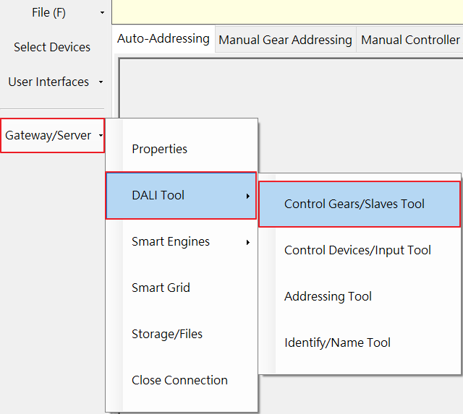Click Close Connection in the menu

179,380
